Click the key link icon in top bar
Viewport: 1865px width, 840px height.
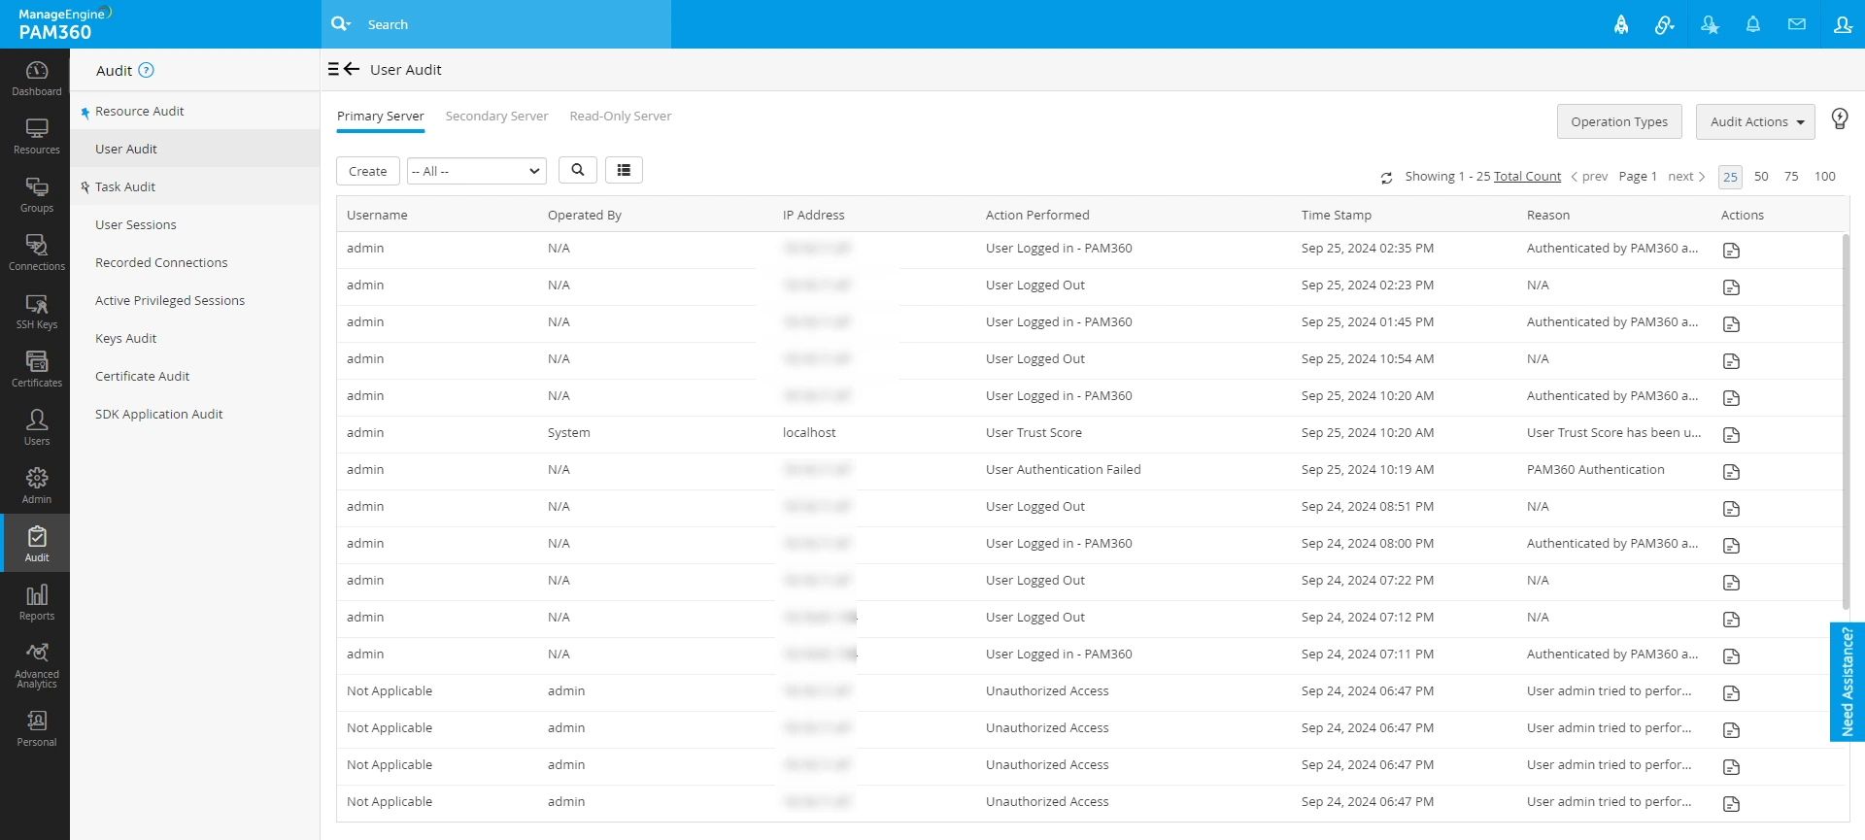tap(1665, 24)
